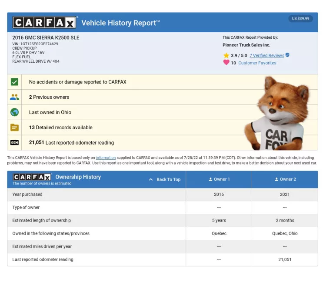Click the pink heart favorites icon
The height and width of the screenshot is (296, 323).
click(226, 63)
